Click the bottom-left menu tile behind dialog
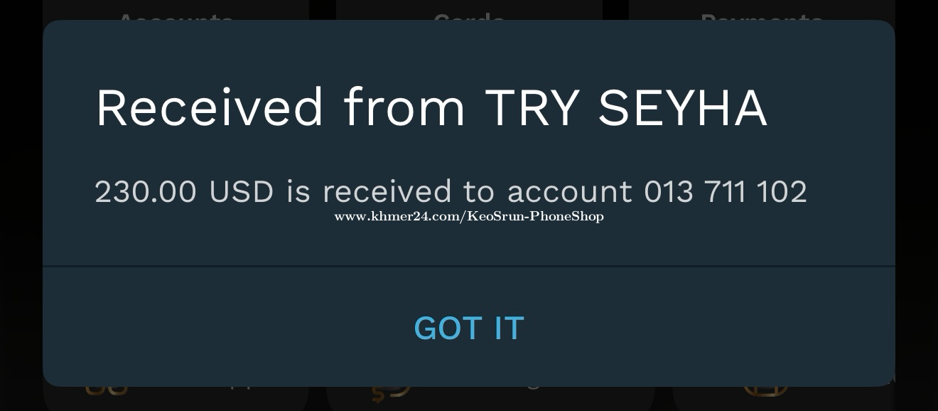Image resolution: width=938 pixels, height=411 pixels. [x=176, y=398]
